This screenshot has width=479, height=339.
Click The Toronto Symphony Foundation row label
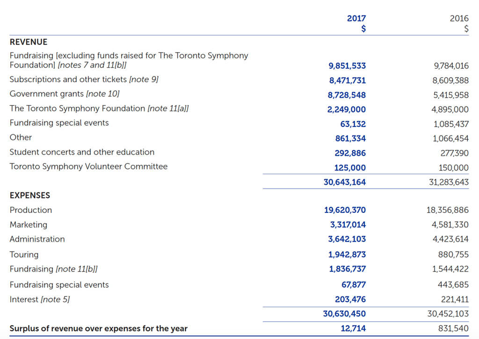[99, 108]
